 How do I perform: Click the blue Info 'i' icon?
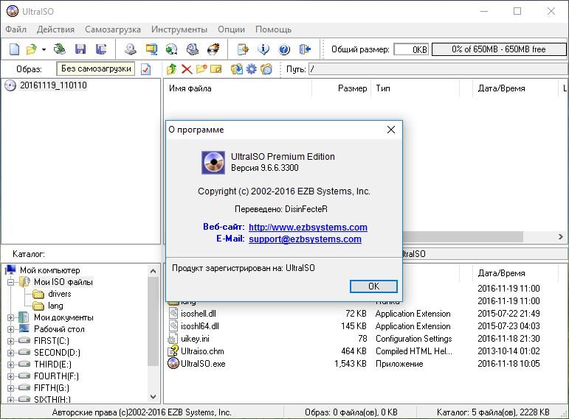point(263,49)
